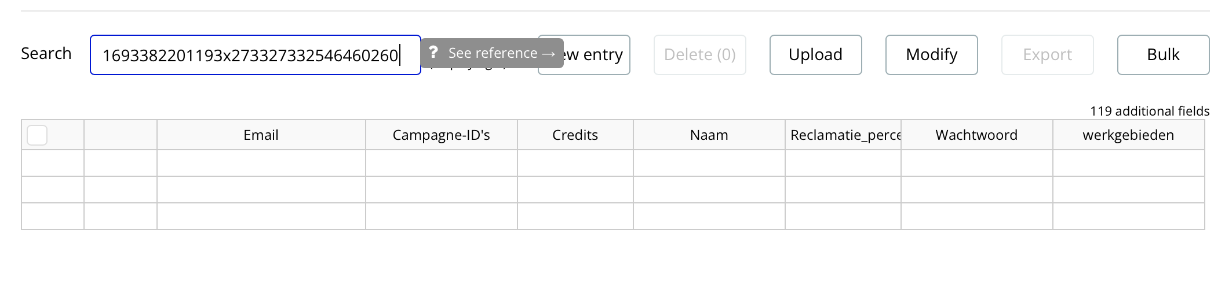Click the Modify button
The image size is (1225, 282).
point(931,55)
